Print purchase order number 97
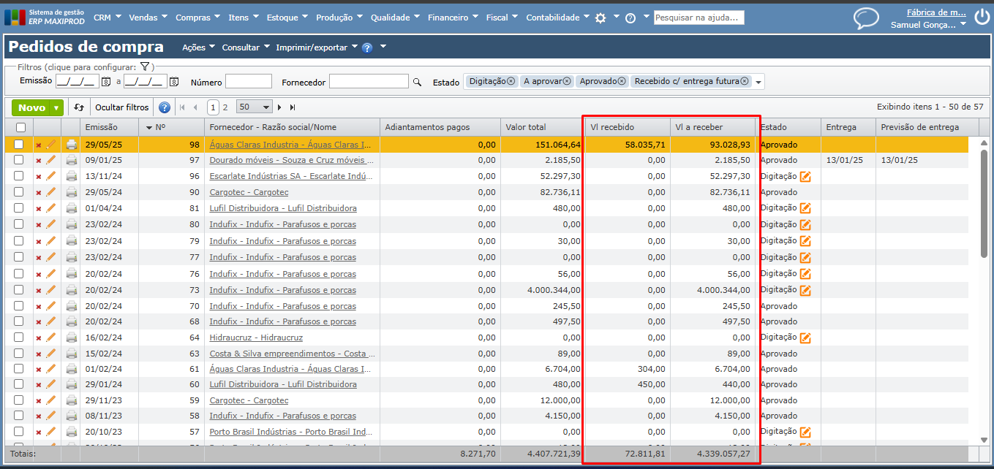994x469 pixels. pyautogui.click(x=72, y=160)
